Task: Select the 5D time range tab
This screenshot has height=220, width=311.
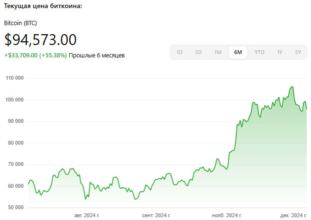Action: pos(198,52)
